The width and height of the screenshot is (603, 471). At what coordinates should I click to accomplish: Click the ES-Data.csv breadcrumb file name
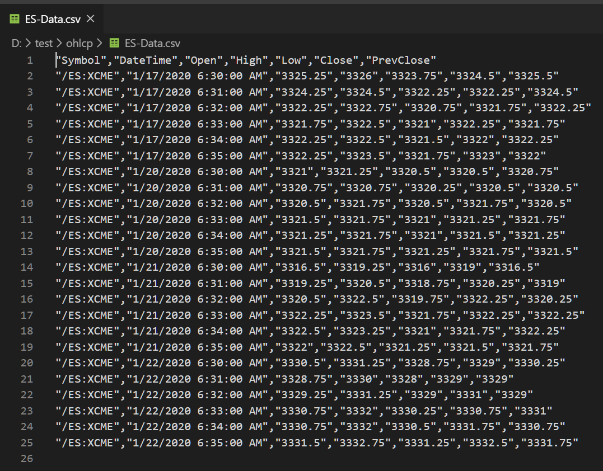(152, 43)
